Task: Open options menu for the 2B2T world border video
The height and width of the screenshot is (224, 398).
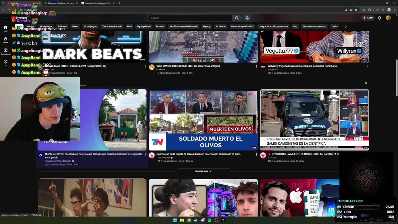Action: [x=257, y=66]
